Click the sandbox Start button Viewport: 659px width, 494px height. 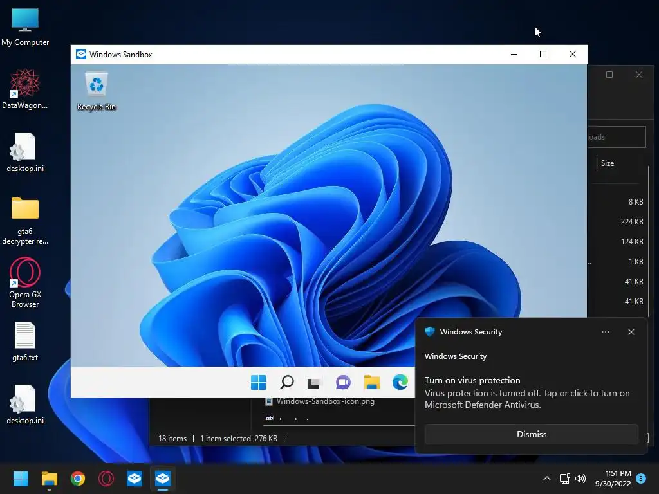pos(258,382)
